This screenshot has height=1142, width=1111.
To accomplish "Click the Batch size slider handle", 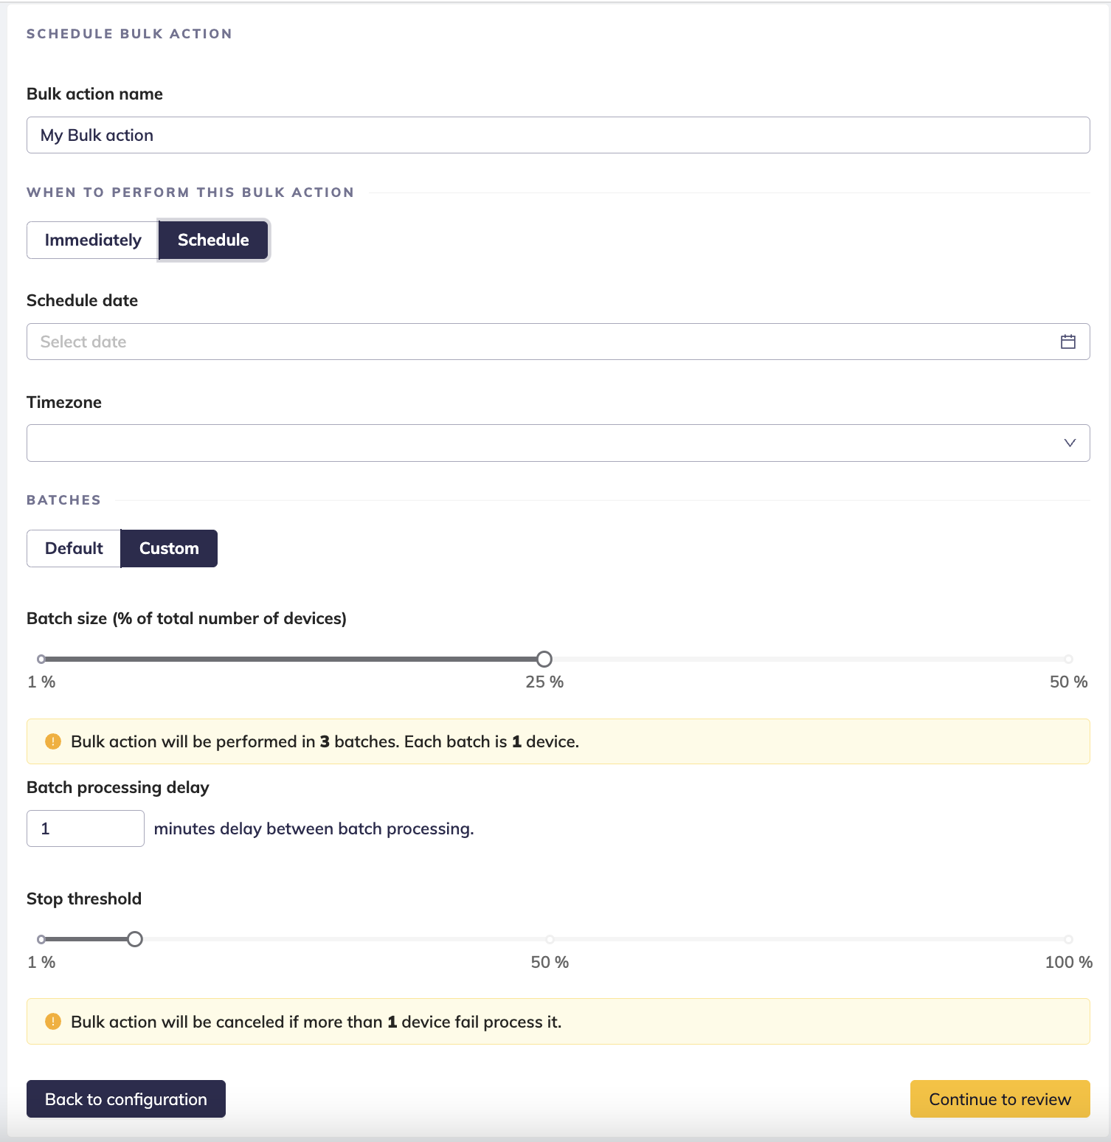I will click(x=544, y=659).
